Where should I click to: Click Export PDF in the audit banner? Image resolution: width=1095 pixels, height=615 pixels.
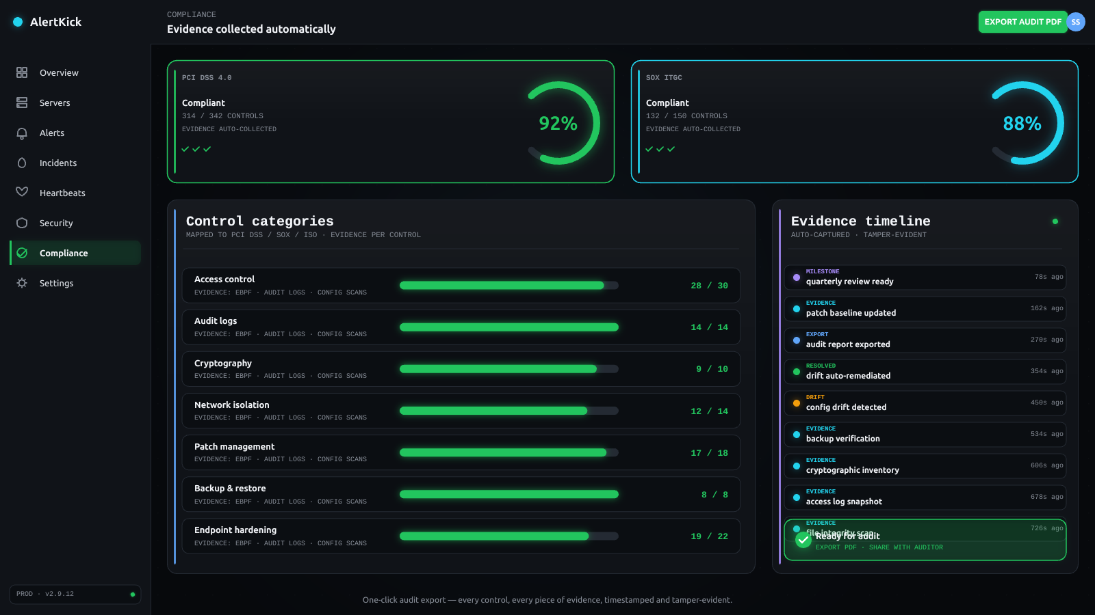pos(836,547)
